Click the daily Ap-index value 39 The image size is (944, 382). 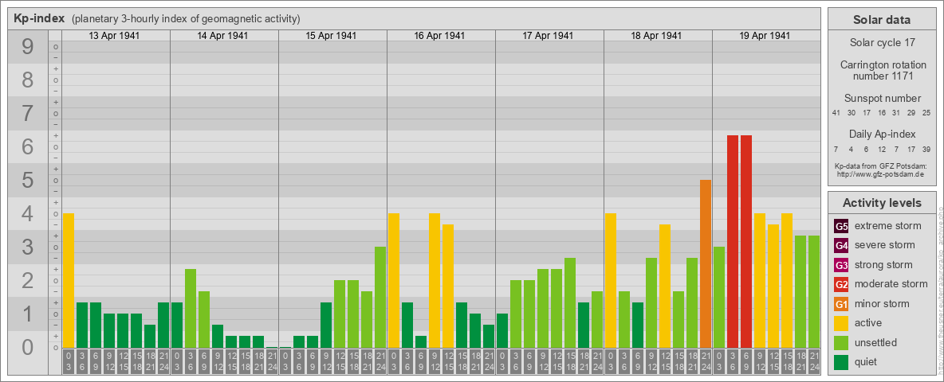pyautogui.click(x=926, y=149)
